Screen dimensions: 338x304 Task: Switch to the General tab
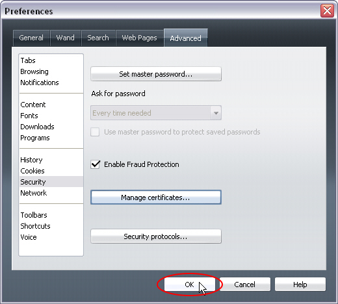tap(31, 38)
